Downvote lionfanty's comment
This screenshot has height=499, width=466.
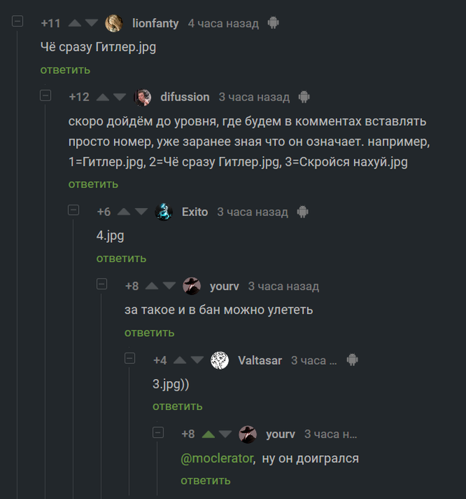click(x=92, y=23)
